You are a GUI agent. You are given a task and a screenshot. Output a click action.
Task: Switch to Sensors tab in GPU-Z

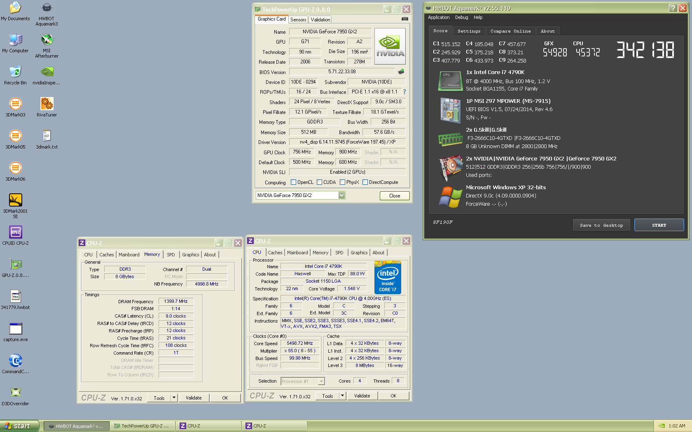pyautogui.click(x=298, y=20)
